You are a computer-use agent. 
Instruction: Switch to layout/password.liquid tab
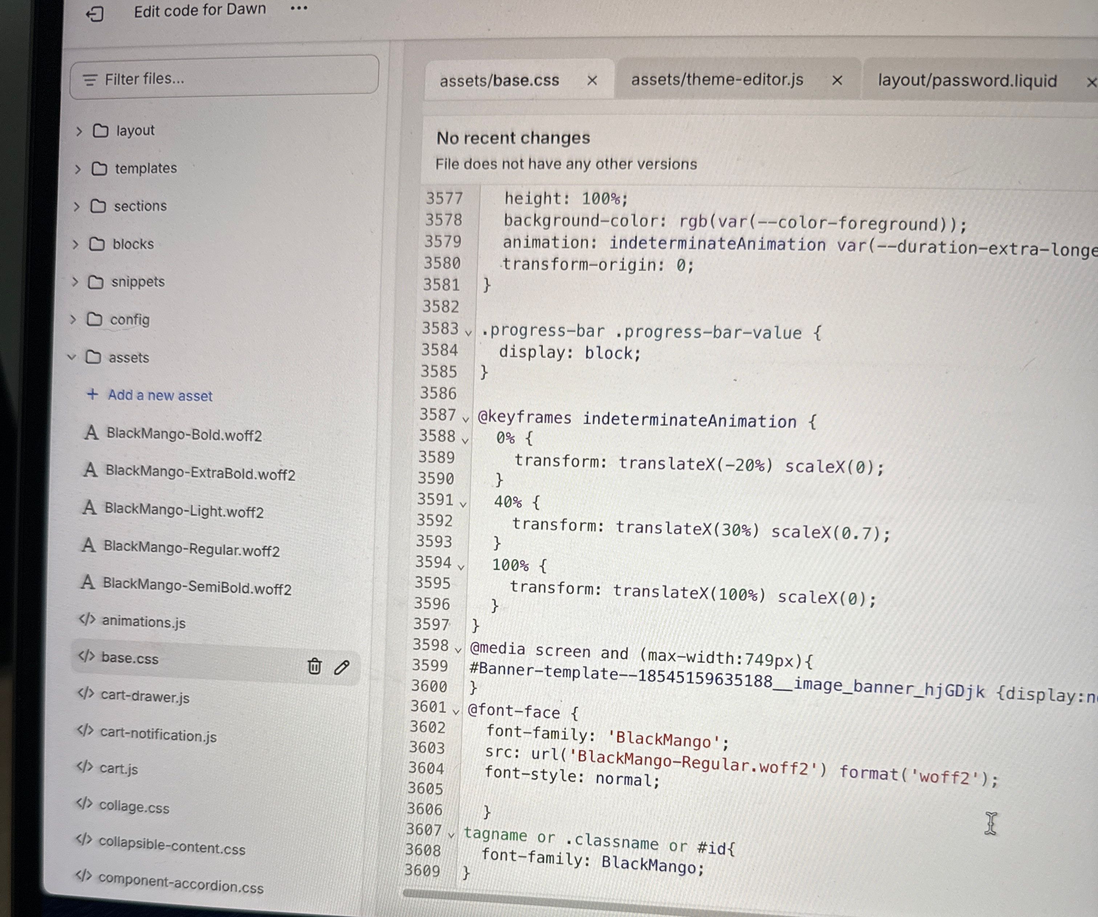[x=967, y=81]
